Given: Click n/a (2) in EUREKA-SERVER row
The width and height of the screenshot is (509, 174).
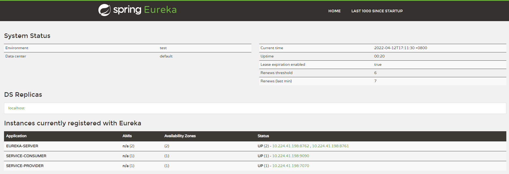Looking at the screenshot, I should tap(128, 146).
